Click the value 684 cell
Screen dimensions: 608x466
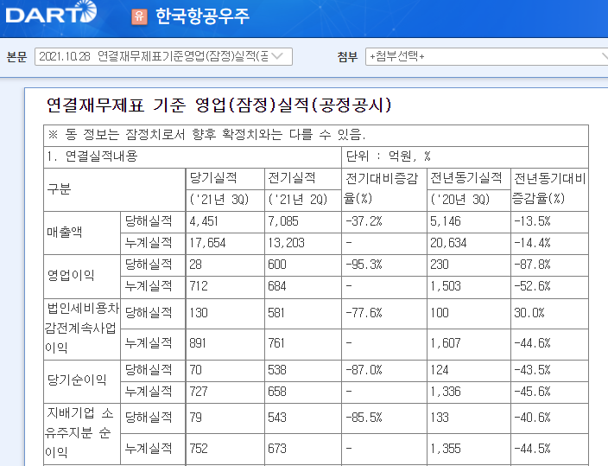pyautogui.click(x=303, y=287)
